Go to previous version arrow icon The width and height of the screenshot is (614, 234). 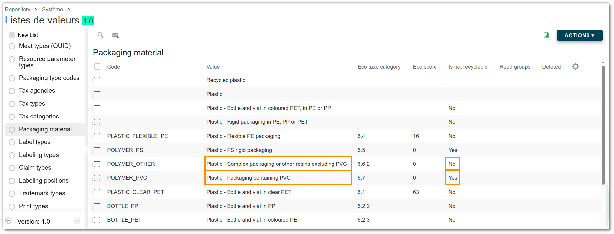(9, 221)
